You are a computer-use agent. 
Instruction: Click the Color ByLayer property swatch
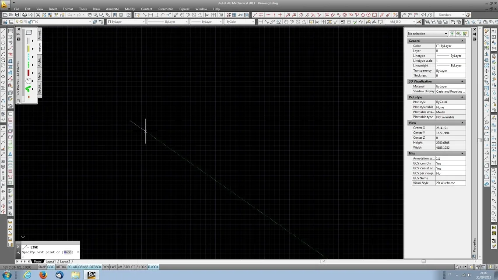438,46
